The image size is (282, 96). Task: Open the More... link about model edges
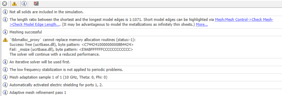[202, 25]
